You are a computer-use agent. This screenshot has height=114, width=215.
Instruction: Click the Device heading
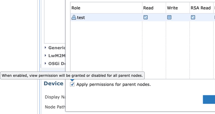[54, 84]
